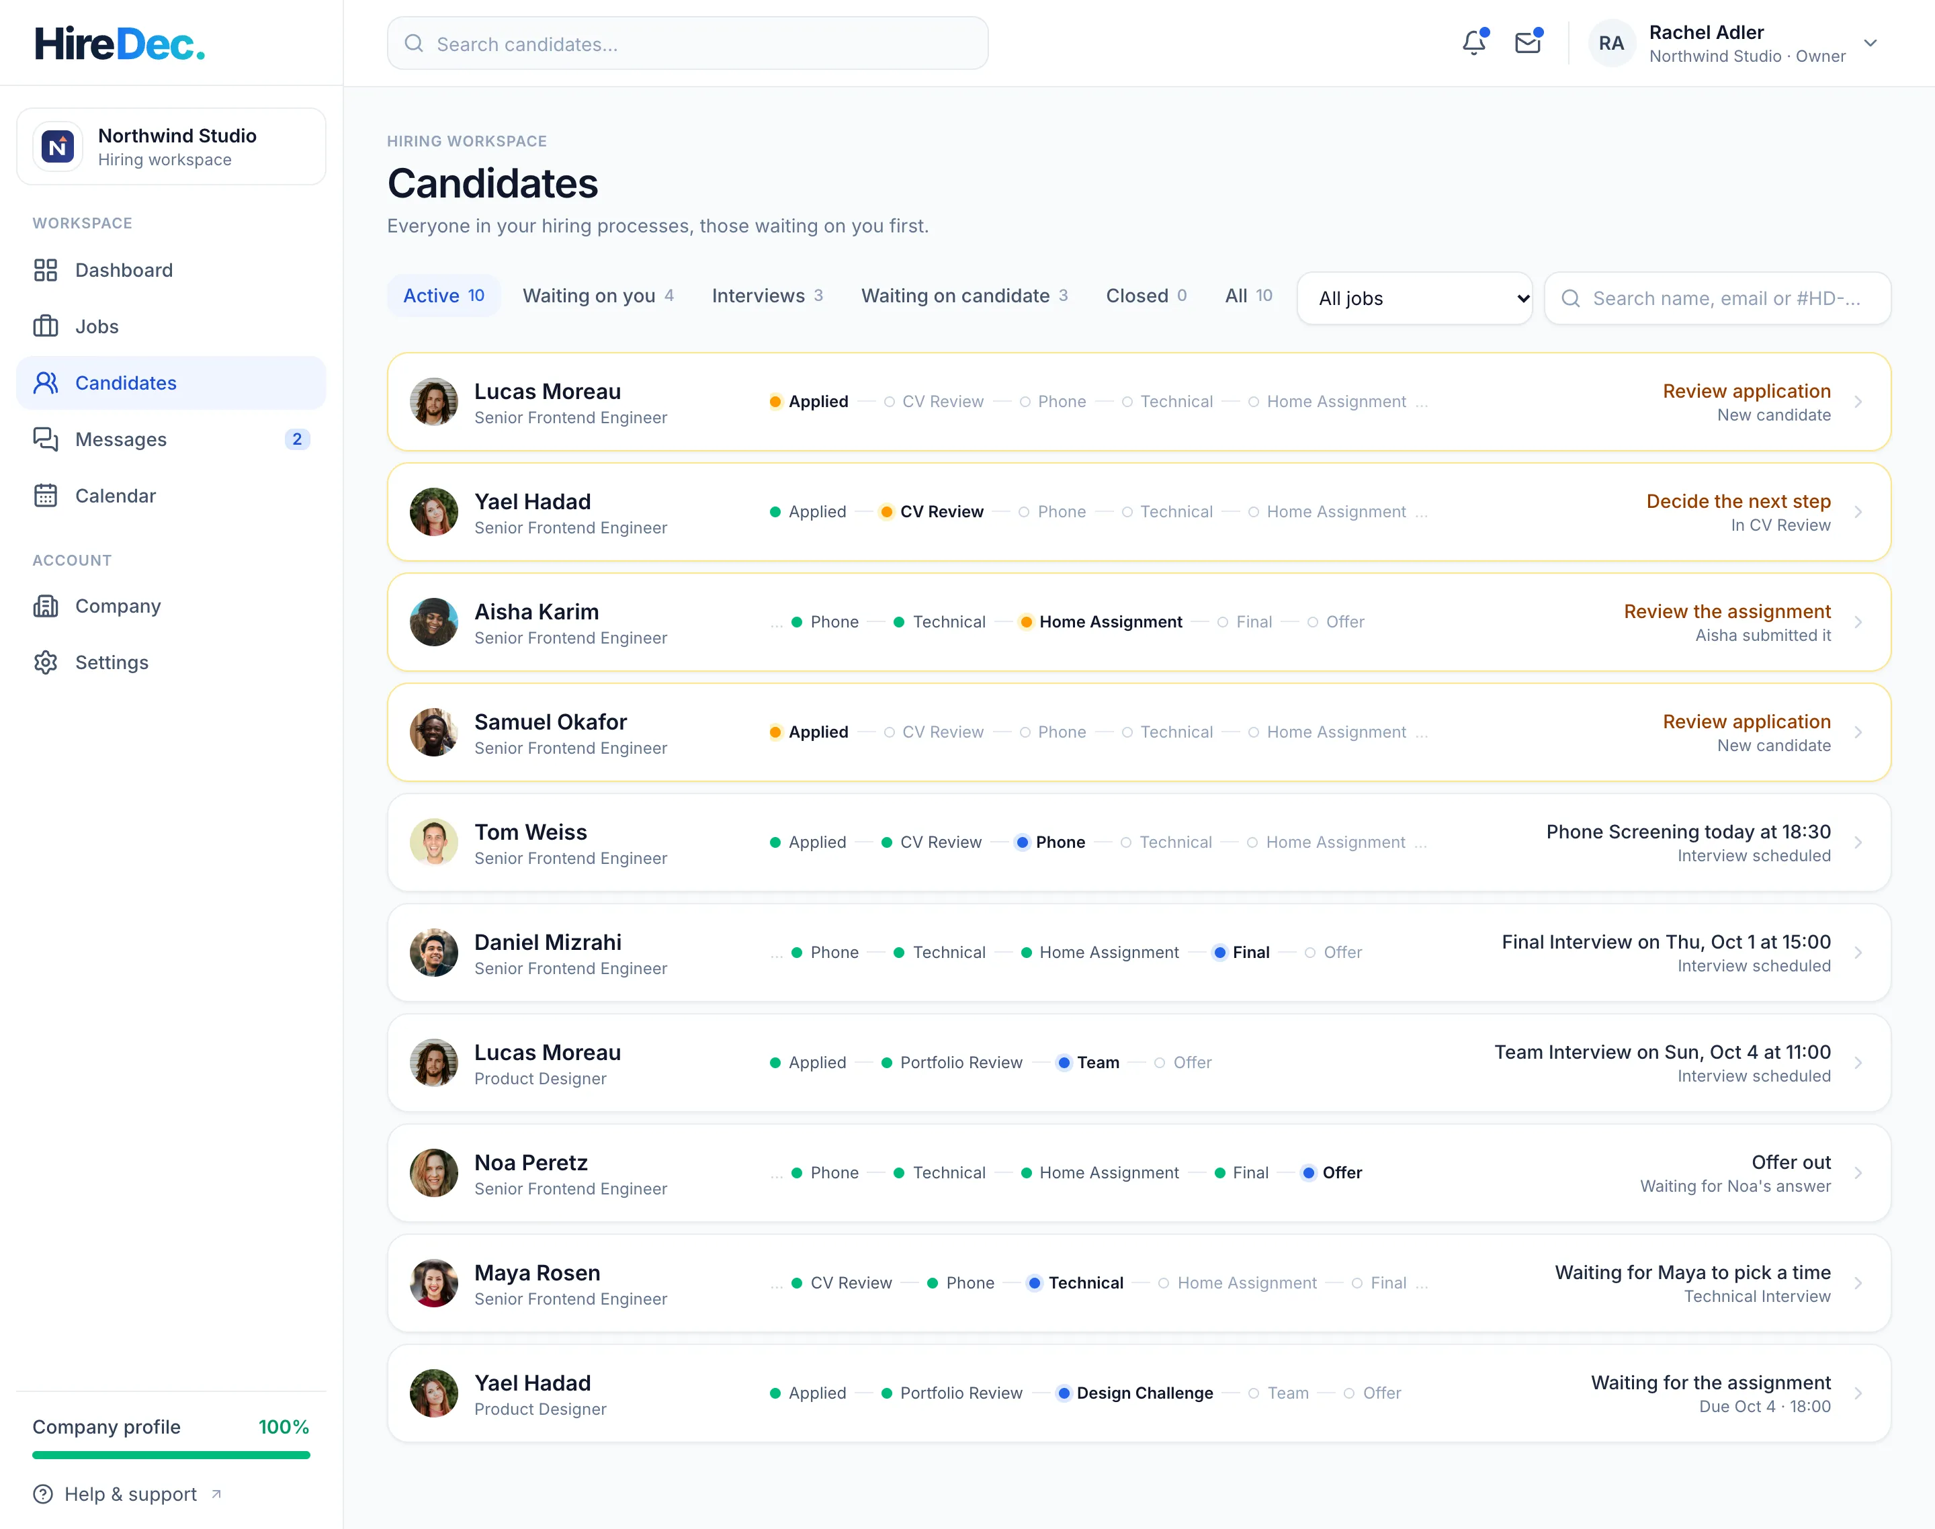Click the Dashboard grid icon
This screenshot has width=1935, height=1529.
pyautogui.click(x=46, y=270)
